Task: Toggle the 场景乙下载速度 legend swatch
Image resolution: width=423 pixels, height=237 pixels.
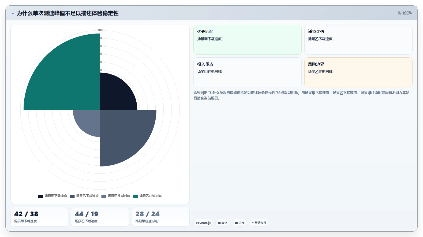Action: coord(72,196)
